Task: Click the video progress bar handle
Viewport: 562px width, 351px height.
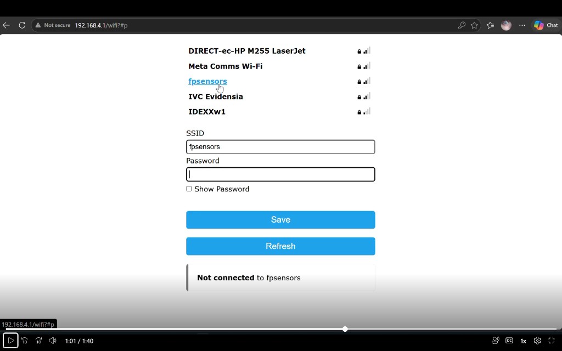Action: 345,329
